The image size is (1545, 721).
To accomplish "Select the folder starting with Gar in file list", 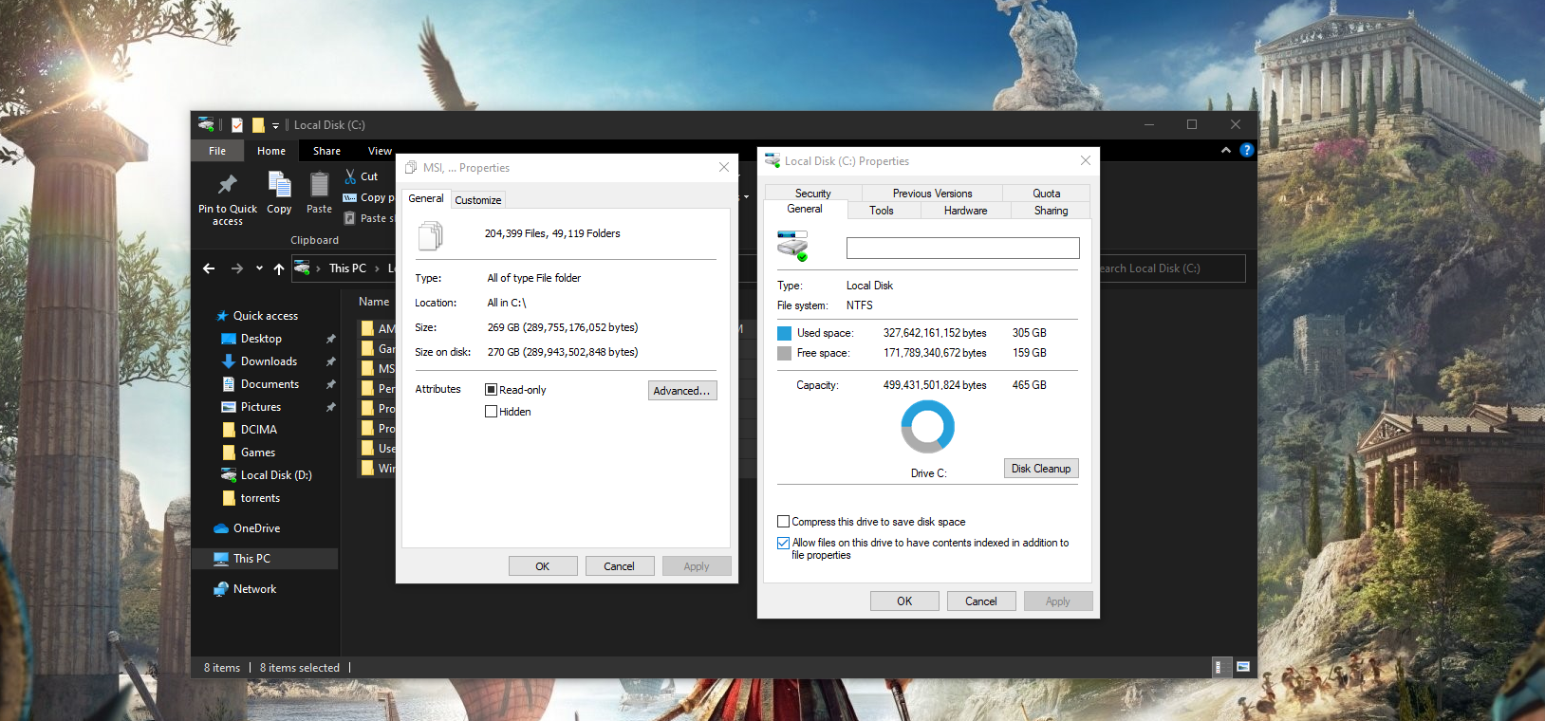I will click(377, 348).
